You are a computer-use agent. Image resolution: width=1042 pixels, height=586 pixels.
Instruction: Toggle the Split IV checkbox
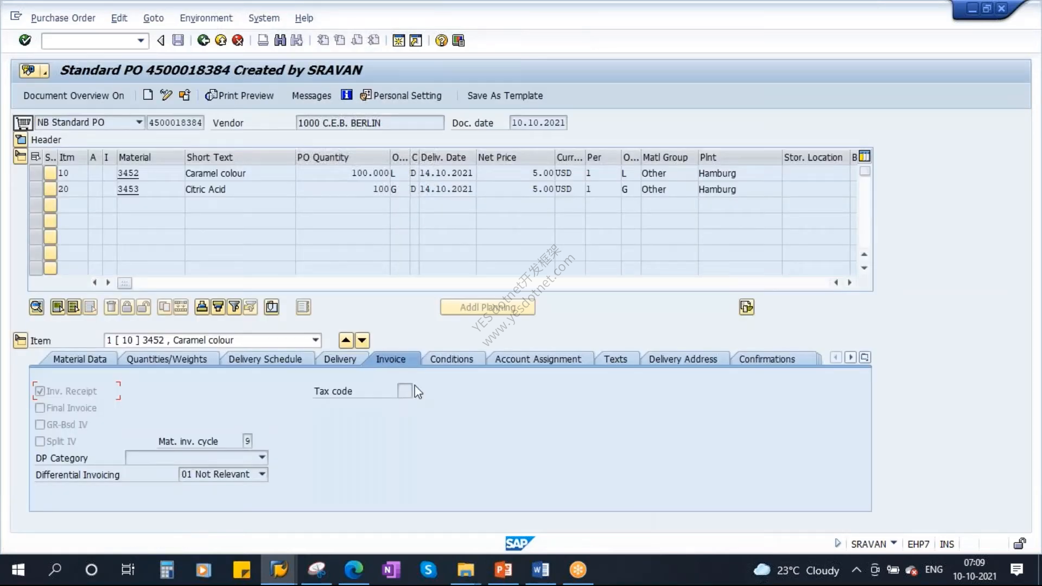click(40, 442)
